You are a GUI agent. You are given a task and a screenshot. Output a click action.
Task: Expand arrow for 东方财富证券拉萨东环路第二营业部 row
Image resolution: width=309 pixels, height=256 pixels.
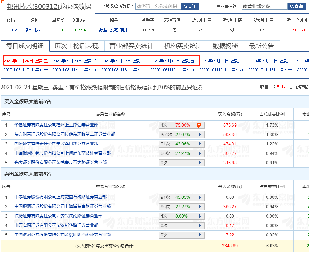point(200,135)
